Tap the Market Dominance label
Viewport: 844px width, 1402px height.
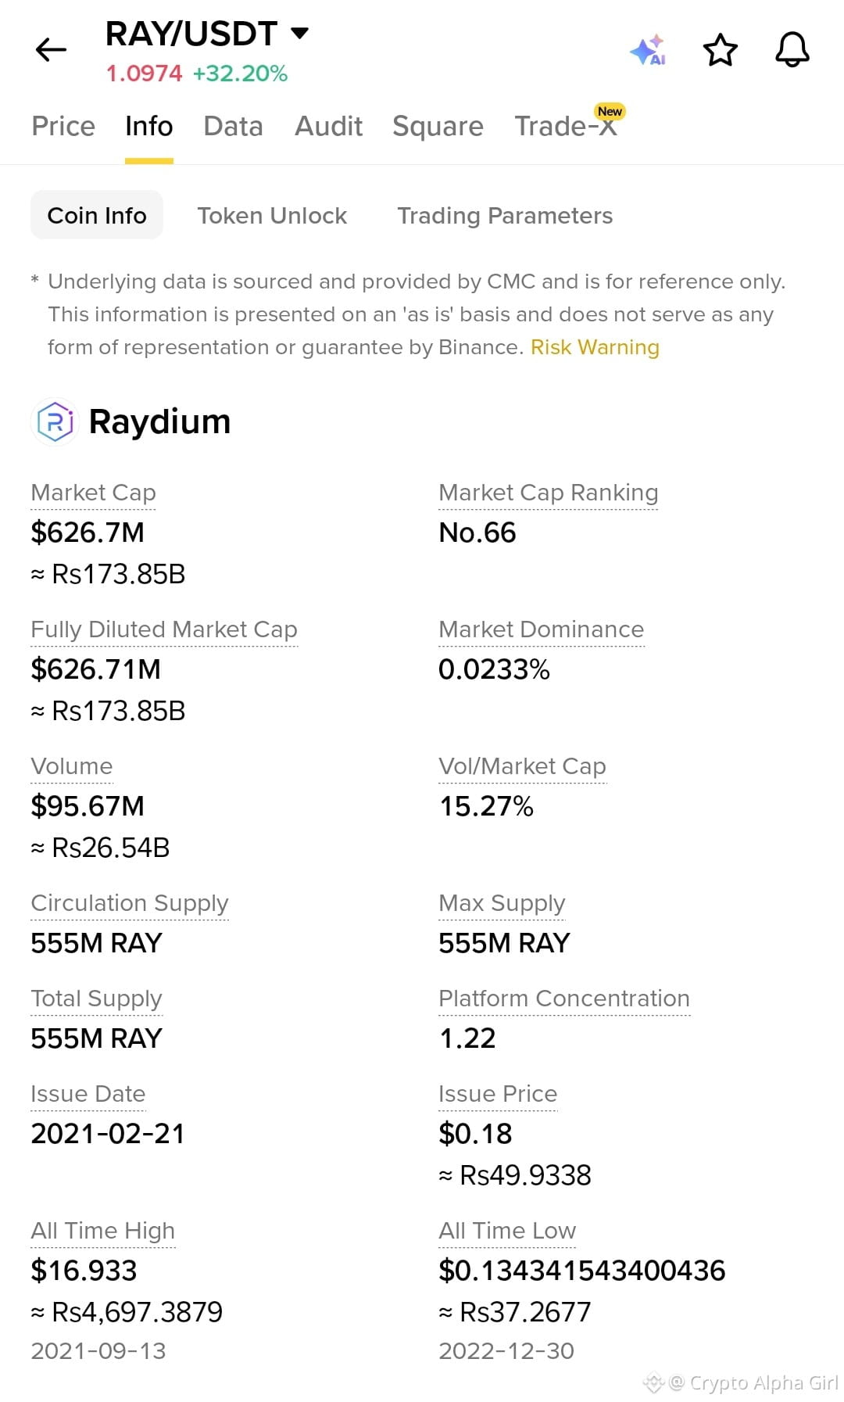point(541,629)
